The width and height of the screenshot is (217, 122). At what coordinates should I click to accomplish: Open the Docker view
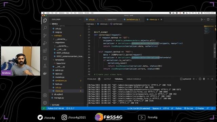45,73
